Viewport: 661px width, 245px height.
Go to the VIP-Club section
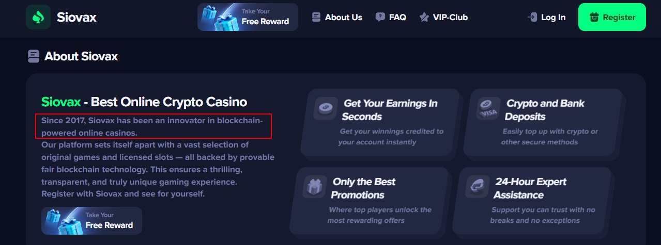[450, 17]
